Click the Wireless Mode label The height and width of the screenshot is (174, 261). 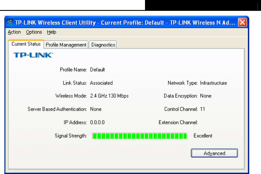(x=71, y=96)
